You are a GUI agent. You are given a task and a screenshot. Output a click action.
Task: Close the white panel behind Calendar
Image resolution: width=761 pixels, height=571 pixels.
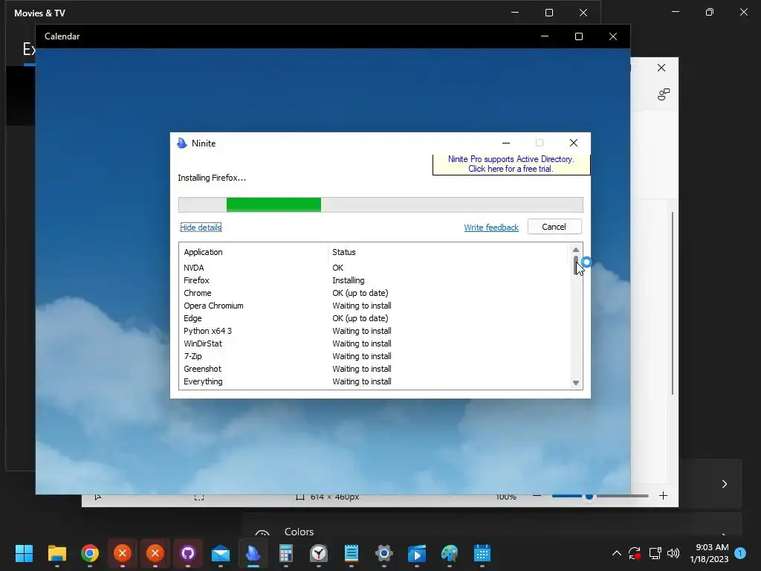(661, 68)
